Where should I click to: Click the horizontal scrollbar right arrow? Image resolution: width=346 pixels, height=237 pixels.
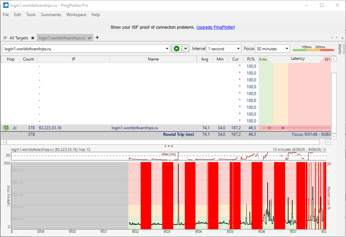[328, 142]
